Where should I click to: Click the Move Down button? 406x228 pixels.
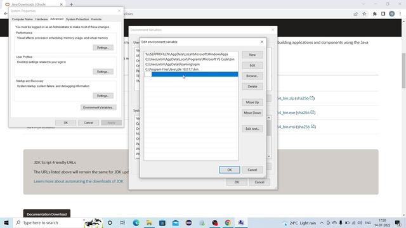[252, 113]
